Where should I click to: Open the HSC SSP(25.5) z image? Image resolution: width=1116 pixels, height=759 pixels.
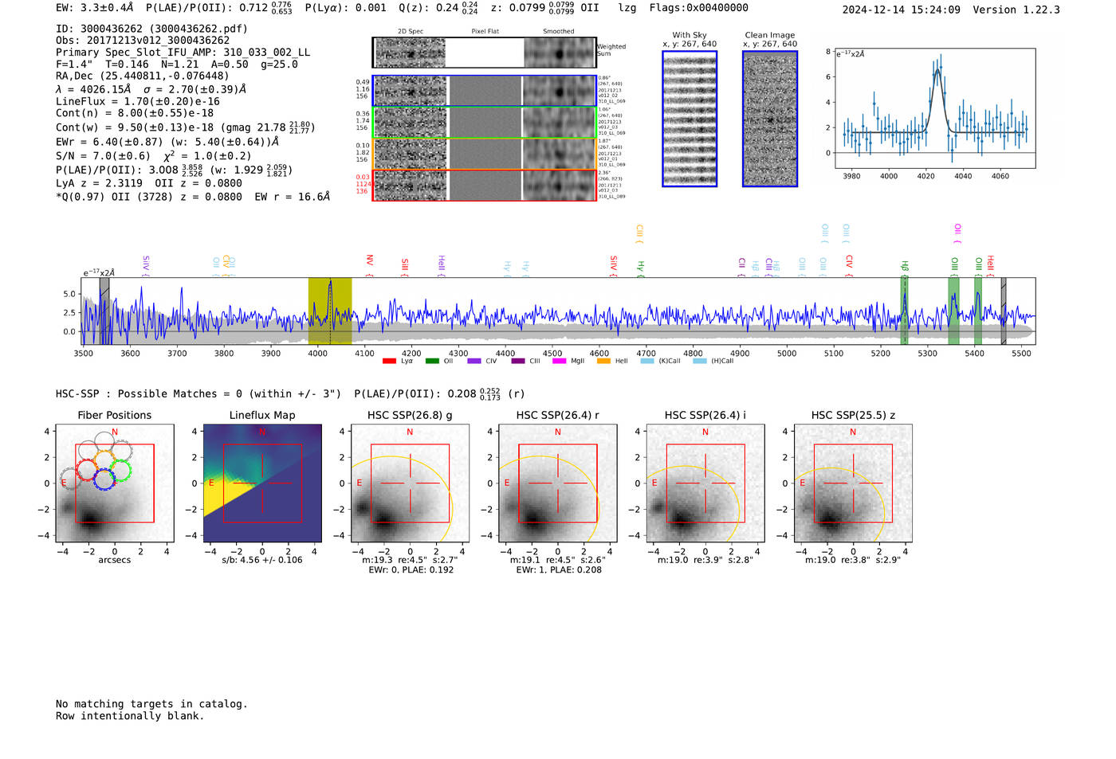[x=853, y=483]
